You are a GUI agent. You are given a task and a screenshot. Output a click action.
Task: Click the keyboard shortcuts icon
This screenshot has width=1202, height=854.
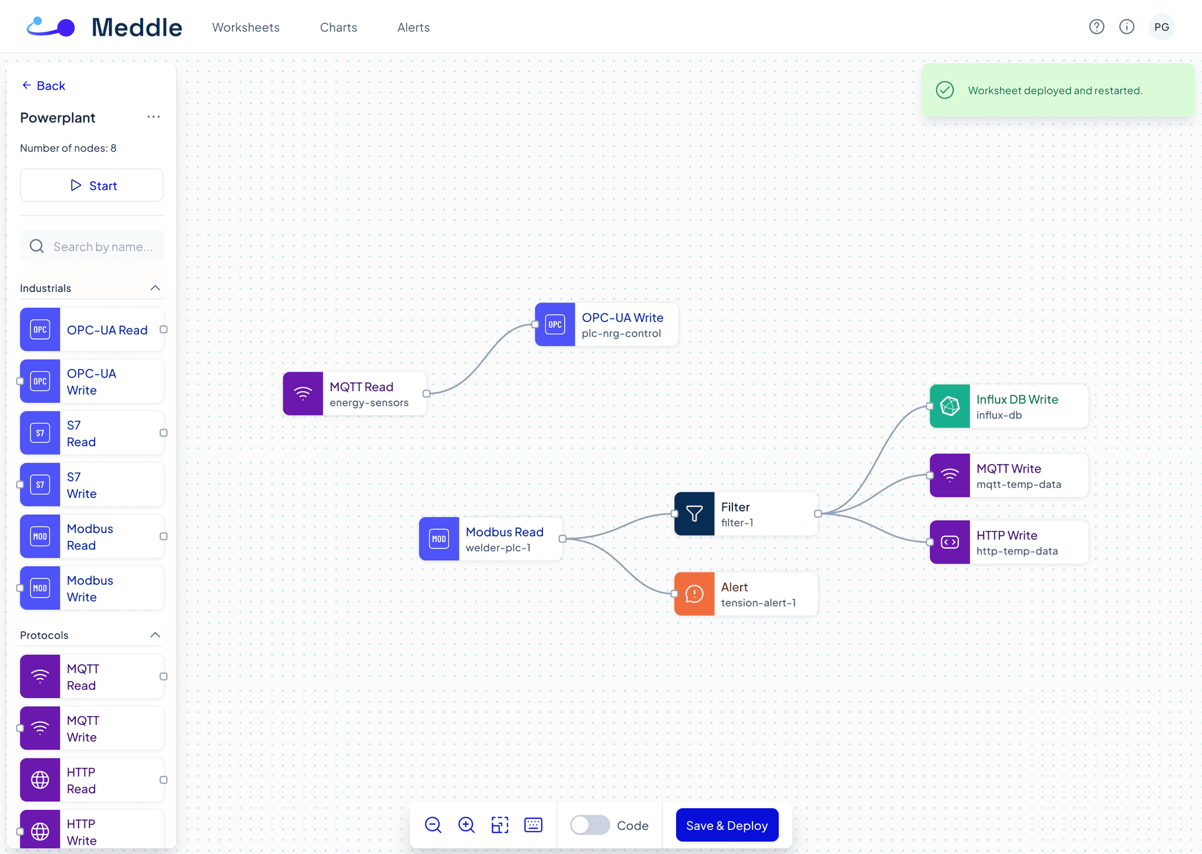(x=534, y=825)
